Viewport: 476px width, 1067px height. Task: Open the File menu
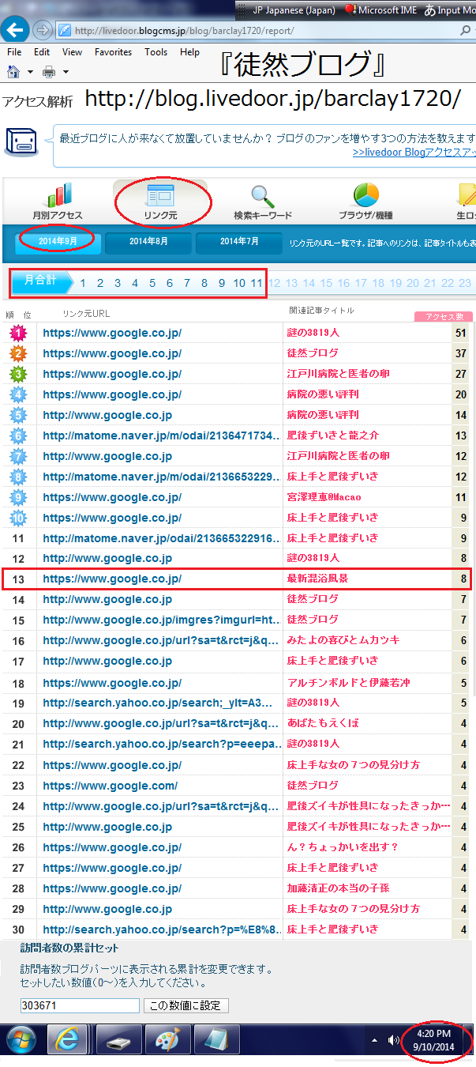coord(14,52)
